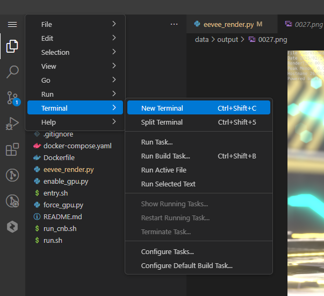Expand the Selection menu arrow
Image resolution: width=324 pixels, height=296 pixels.
[114, 52]
